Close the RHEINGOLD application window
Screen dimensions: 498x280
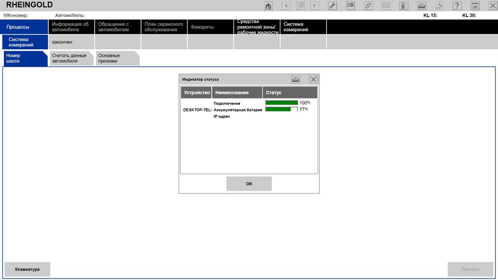pos(493,5)
